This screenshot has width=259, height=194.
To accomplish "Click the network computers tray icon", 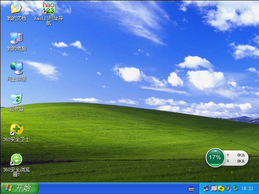I will tap(206, 188).
